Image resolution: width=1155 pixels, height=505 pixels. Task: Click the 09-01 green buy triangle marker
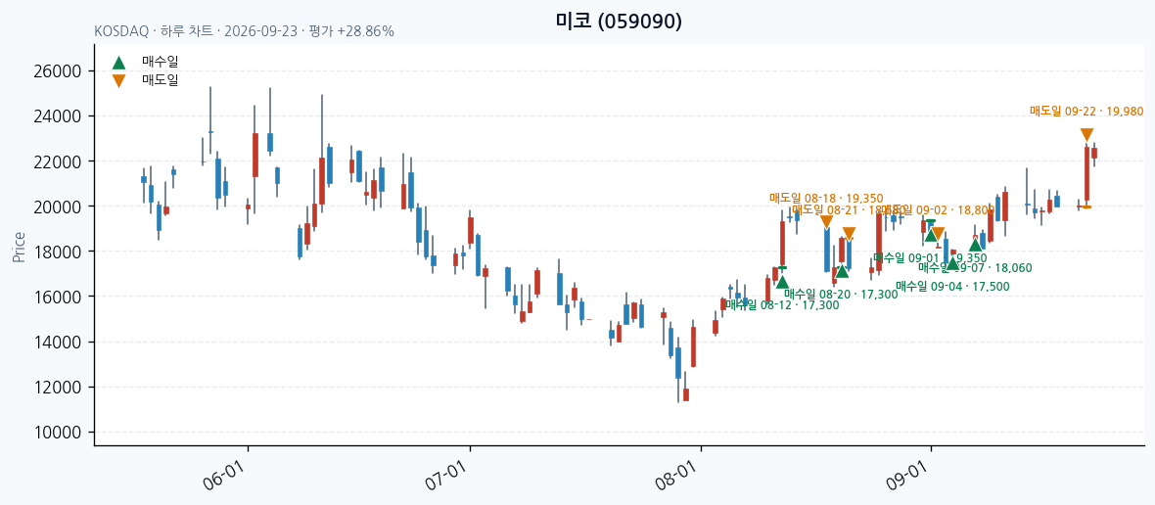[x=931, y=234]
